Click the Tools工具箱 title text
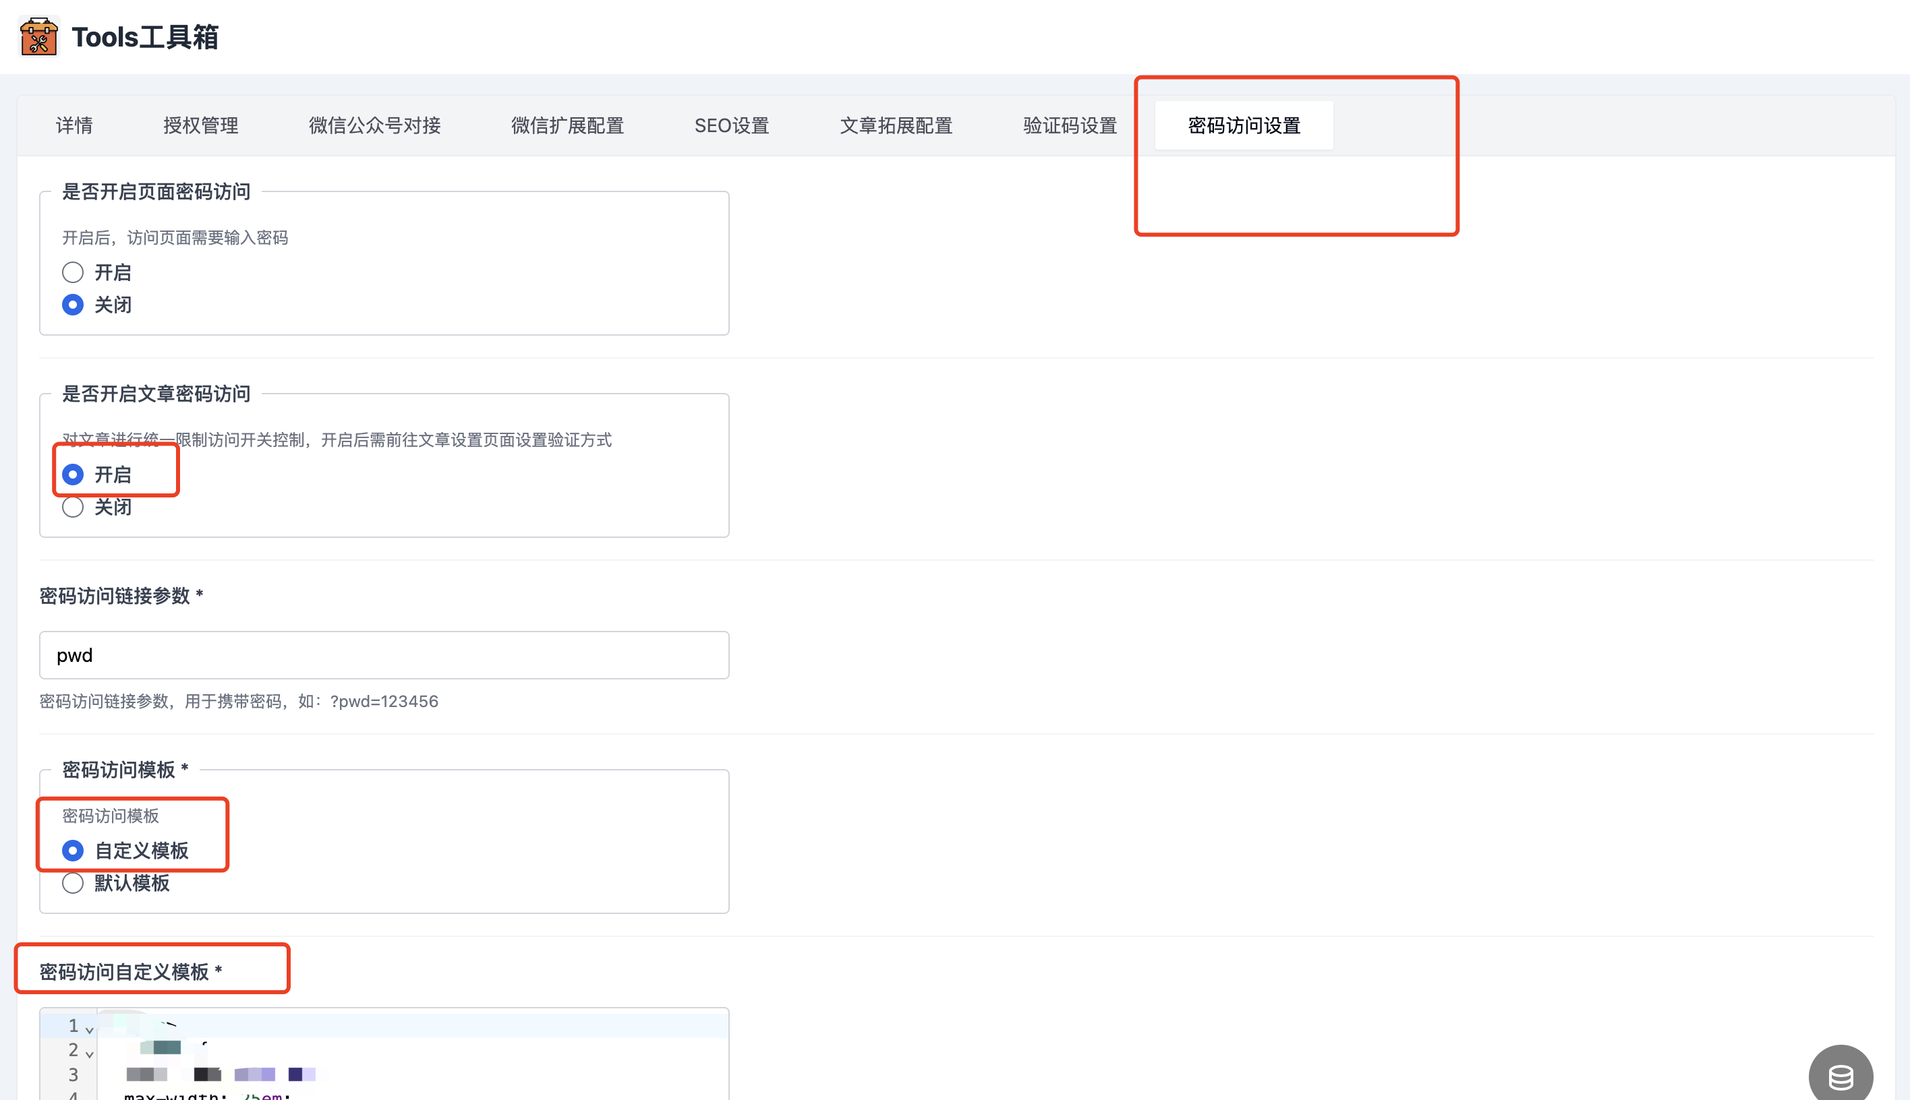This screenshot has height=1100, width=1910. tap(145, 37)
